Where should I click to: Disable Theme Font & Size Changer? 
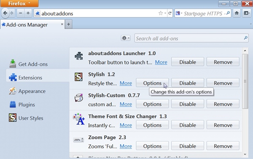(x=188, y=125)
